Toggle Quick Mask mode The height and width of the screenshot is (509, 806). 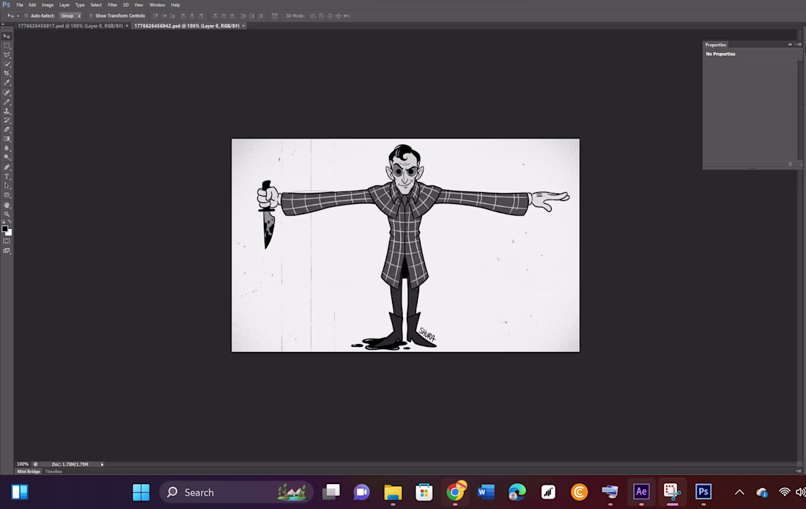point(7,240)
